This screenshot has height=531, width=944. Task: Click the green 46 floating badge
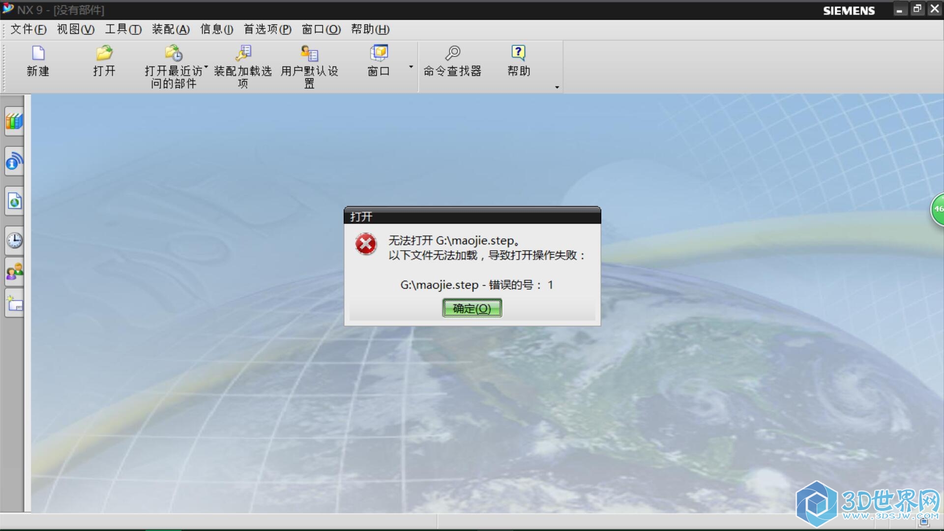(937, 209)
